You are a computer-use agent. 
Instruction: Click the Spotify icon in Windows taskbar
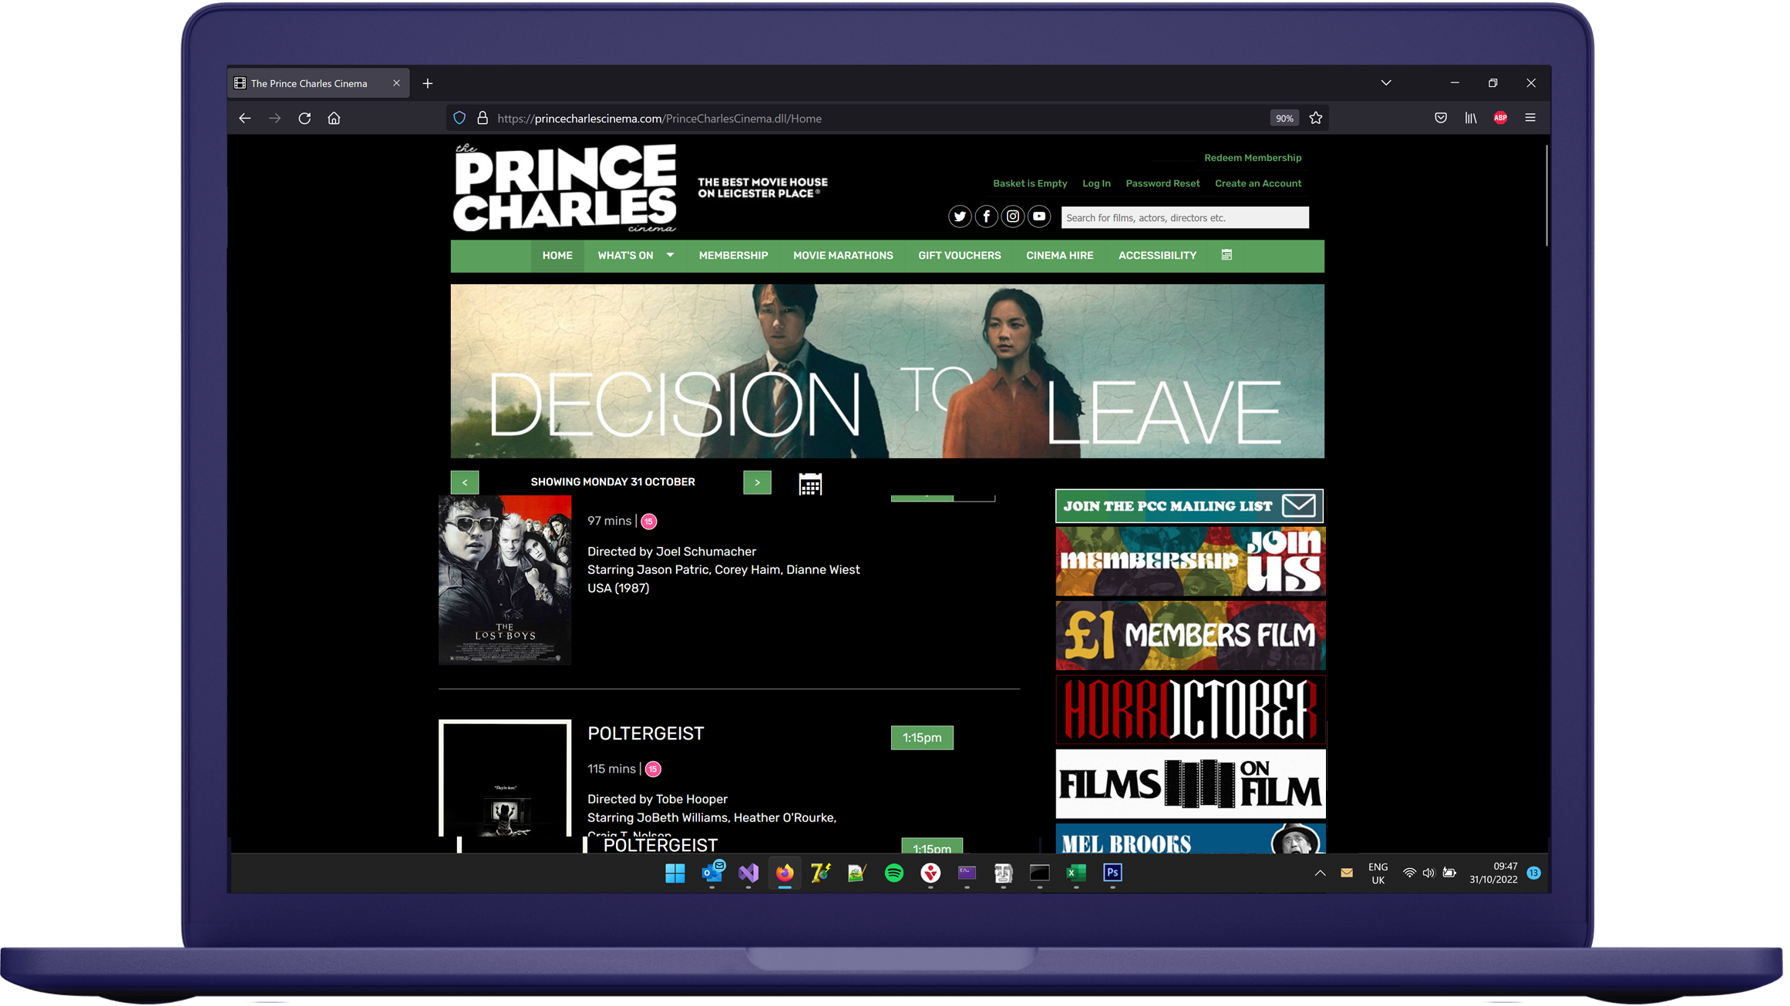[x=893, y=872]
